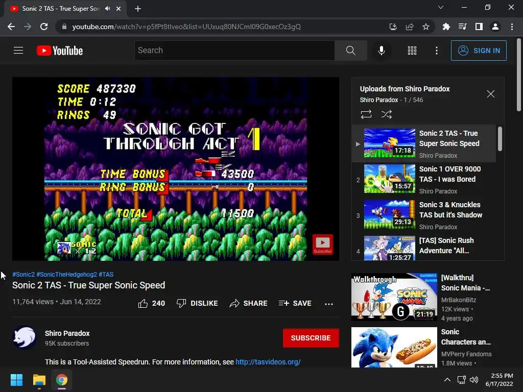Reload the page
The width and height of the screenshot is (523, 392).
[44, 27]
